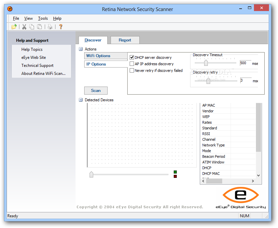The image size is (278, 228).
Task: Select the RSSI property row
Action: click(228, 134)
